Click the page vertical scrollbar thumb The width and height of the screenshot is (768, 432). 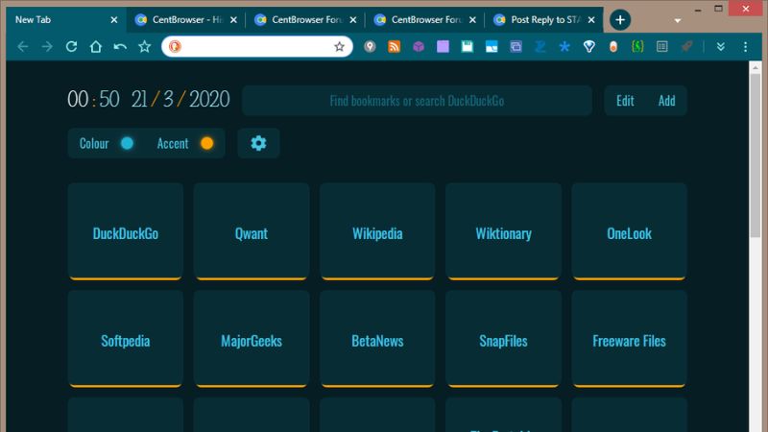(755, 156)
